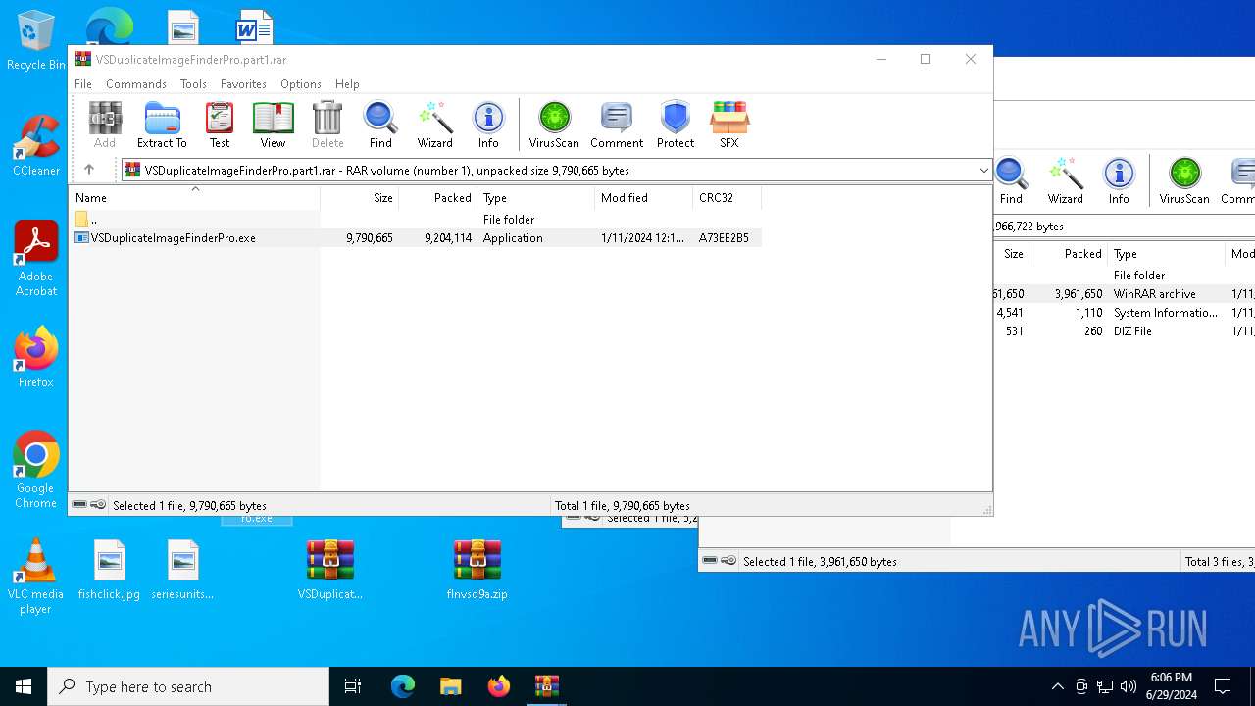
Task: Open the Commands menu
Action: point(136,84)
